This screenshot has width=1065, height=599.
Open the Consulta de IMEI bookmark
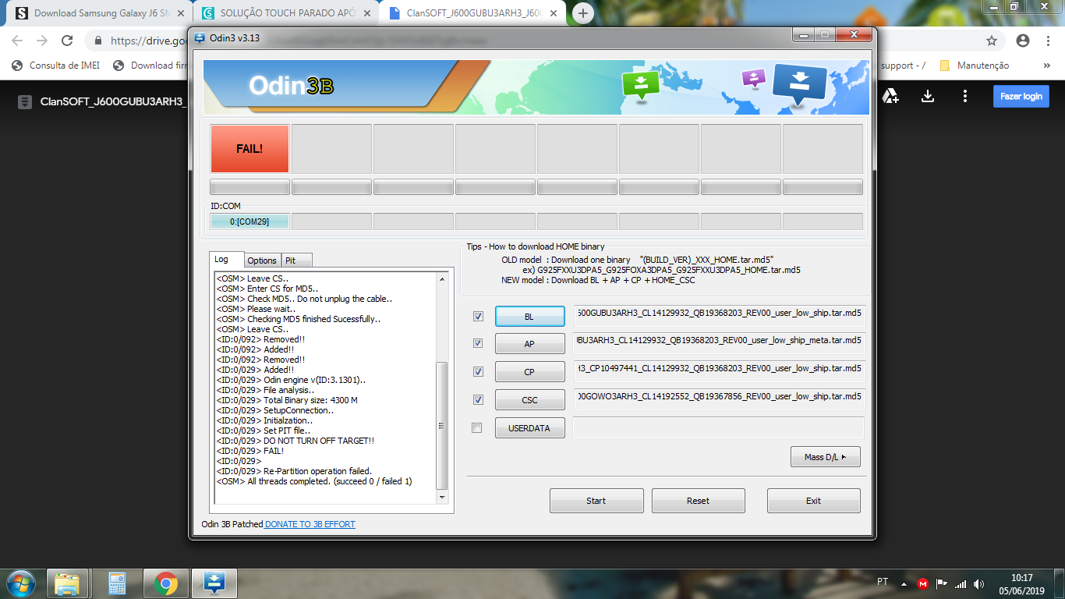(57, 66)
